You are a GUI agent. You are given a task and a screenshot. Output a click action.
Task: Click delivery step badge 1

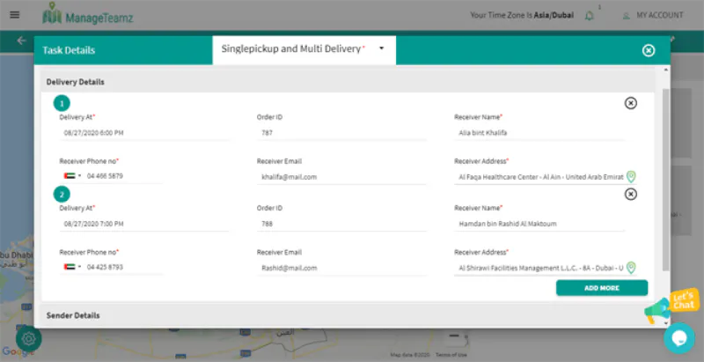[x=62, y=104]
